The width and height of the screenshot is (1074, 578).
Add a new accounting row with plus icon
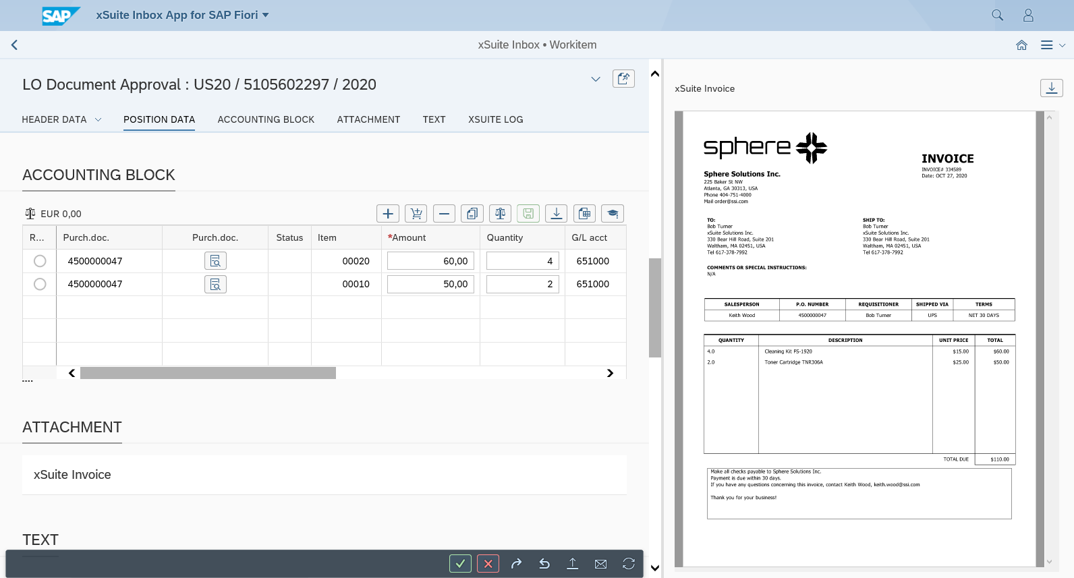coord(388,214)
